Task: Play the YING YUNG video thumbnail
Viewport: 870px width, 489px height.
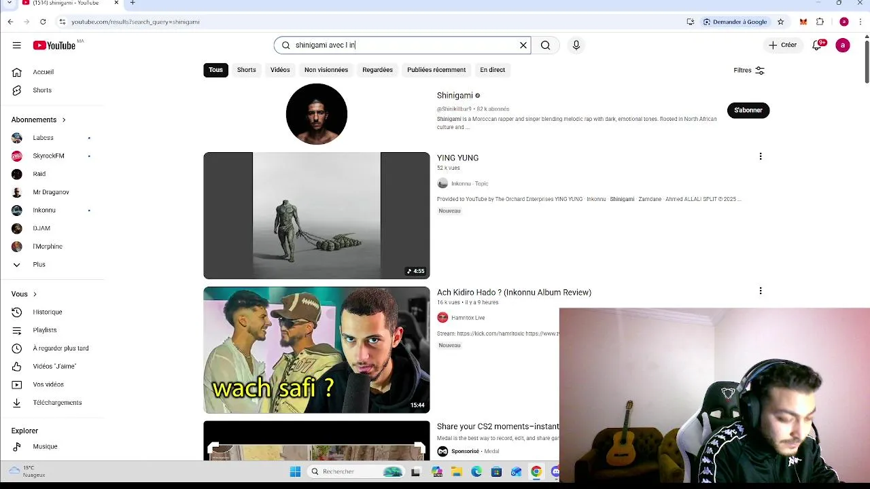Action: pos(317,216)
